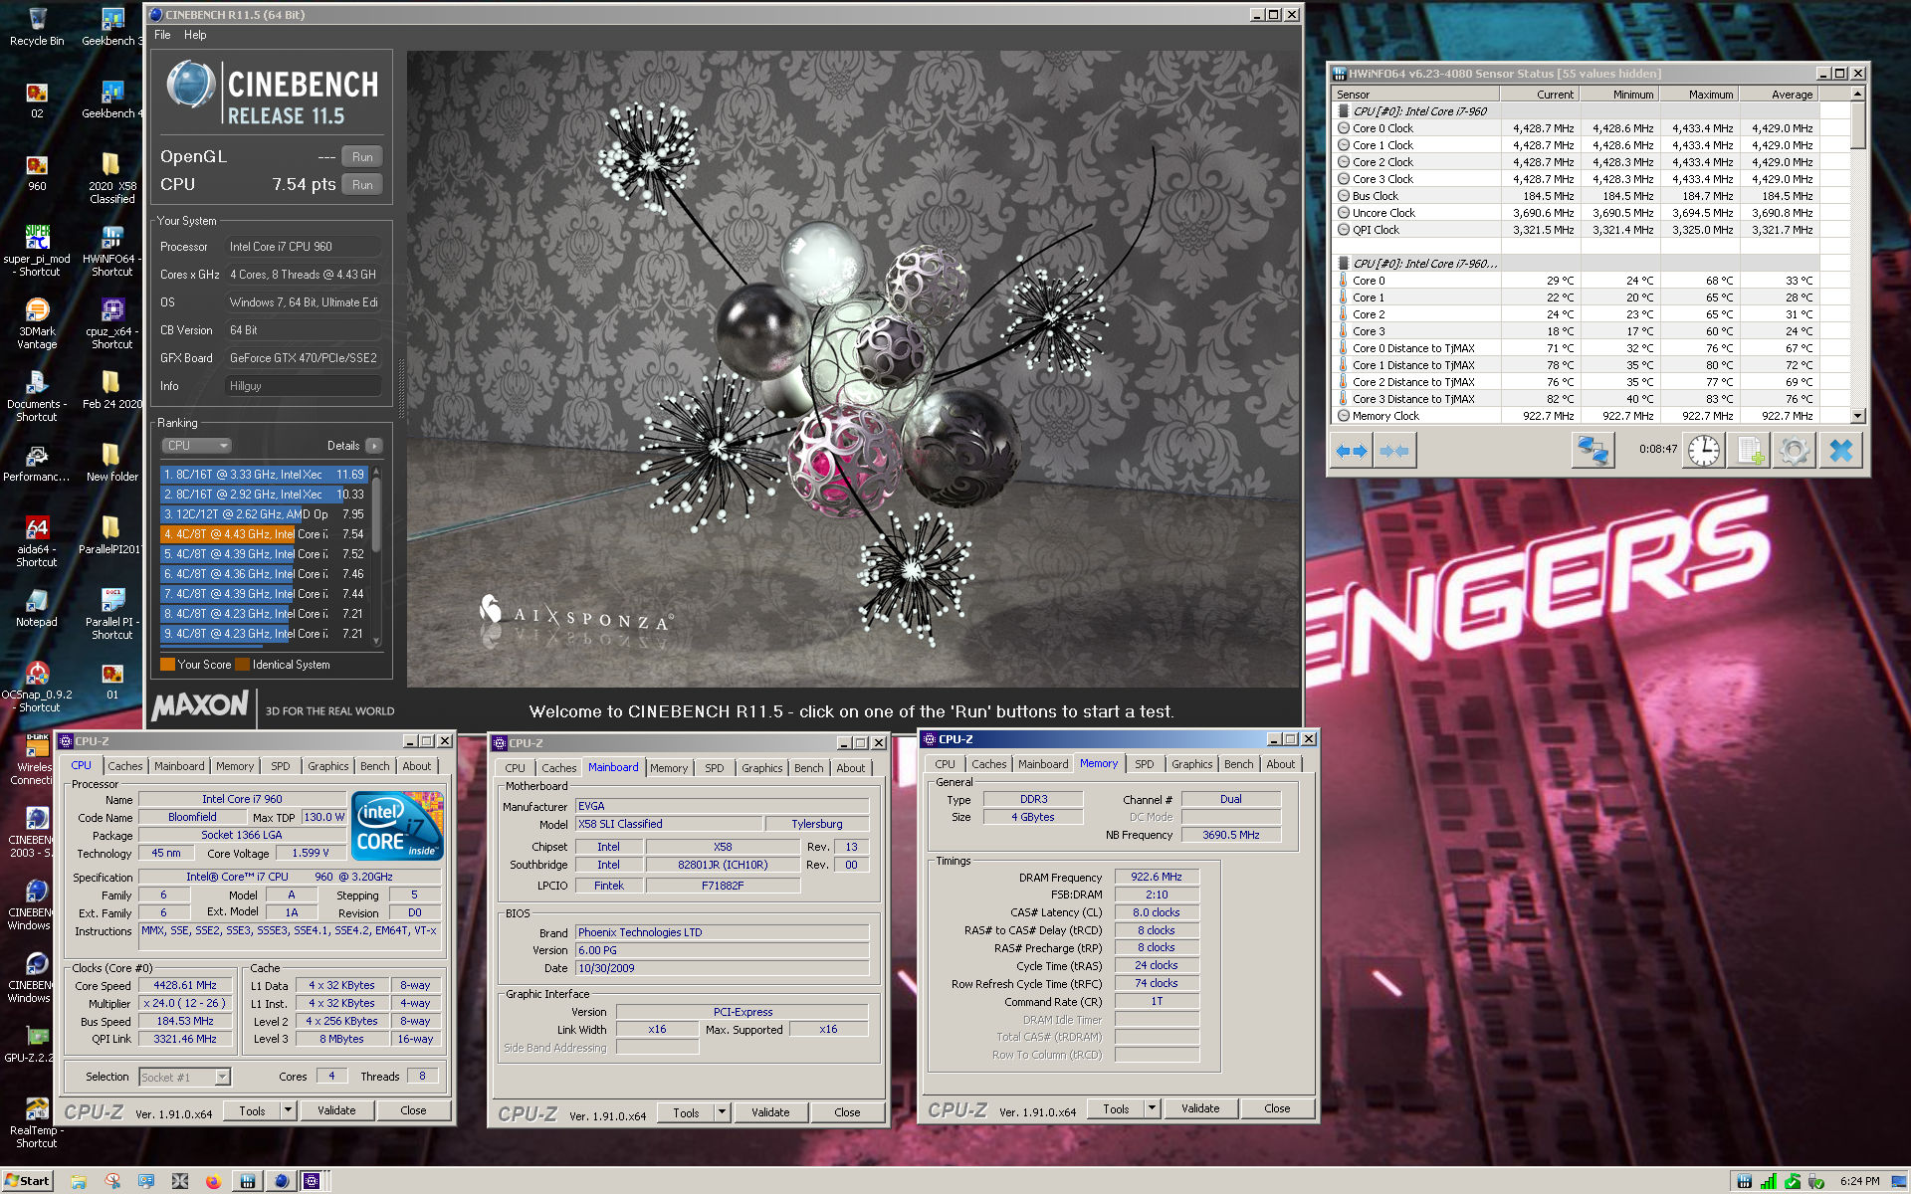Click Cinebench Info field reading Hillguy
The width and height of the screenshot is (1911, 1194).
click(x=304, y=386)
